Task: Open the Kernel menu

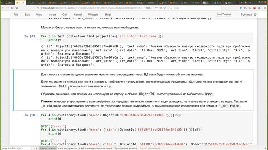Action: point(77,15)
